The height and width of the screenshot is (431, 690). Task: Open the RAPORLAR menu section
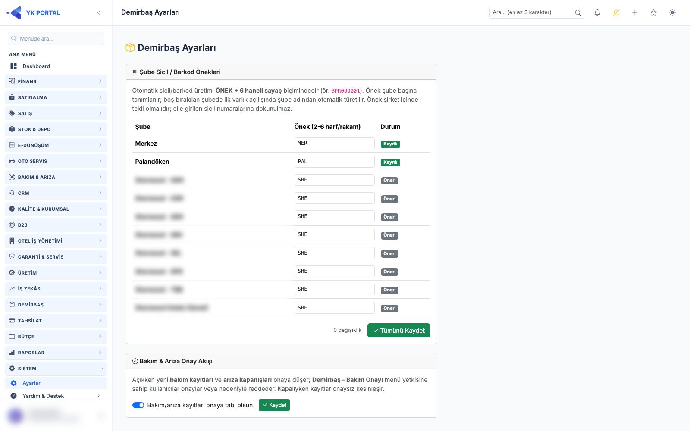pos(56,353)
